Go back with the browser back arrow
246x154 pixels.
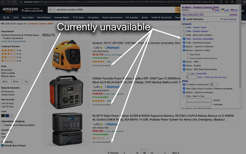3,2
